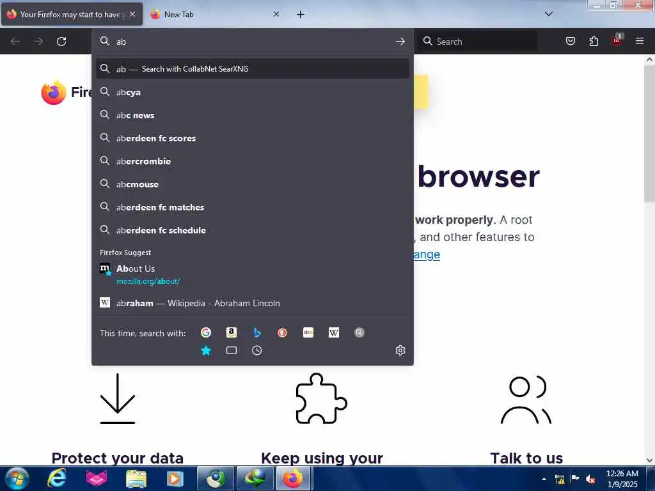This screenshot has height=491, width=655.
Task: Reload the current page
Action: (x=61, y=42)
